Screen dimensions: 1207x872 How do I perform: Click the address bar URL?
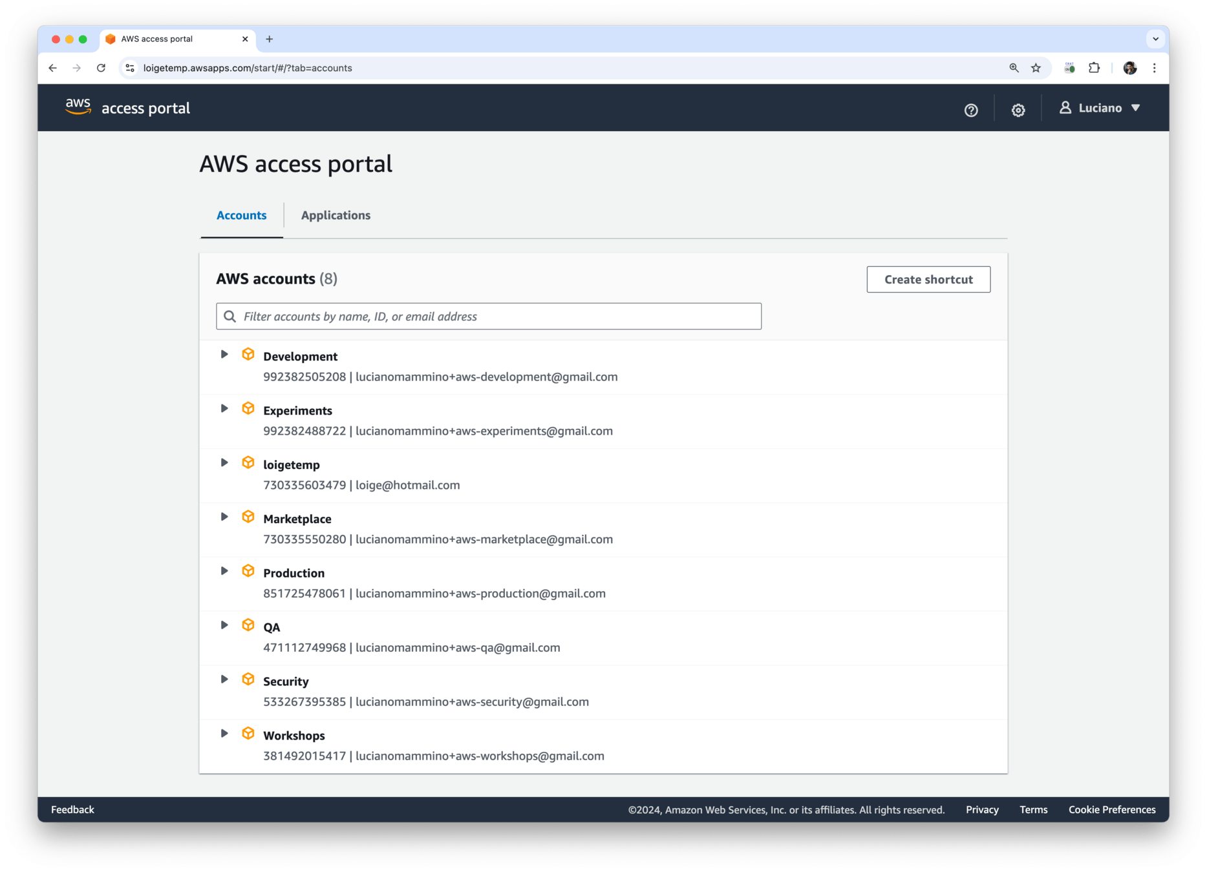coord(248,68)
